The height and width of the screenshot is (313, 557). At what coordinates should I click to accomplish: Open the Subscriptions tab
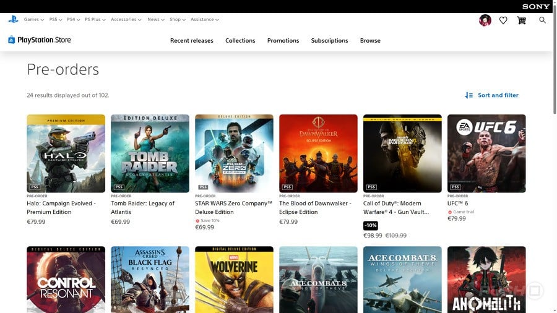point(329,40)
